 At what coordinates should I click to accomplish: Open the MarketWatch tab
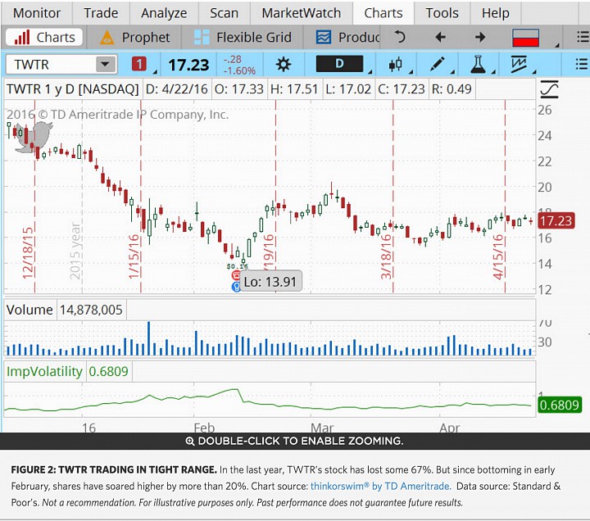tap(301, 13)
